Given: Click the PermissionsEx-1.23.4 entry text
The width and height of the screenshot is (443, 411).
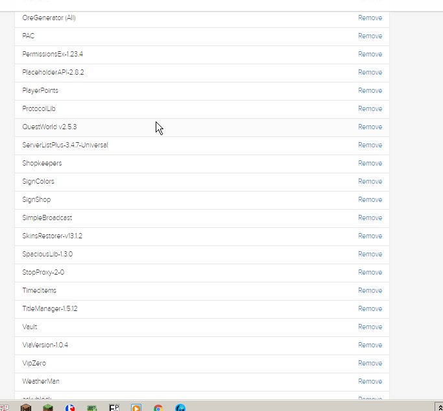Looking at the screenshot, I should 53,54.
